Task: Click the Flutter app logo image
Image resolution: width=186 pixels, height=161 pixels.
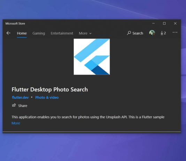Action: 92,57
